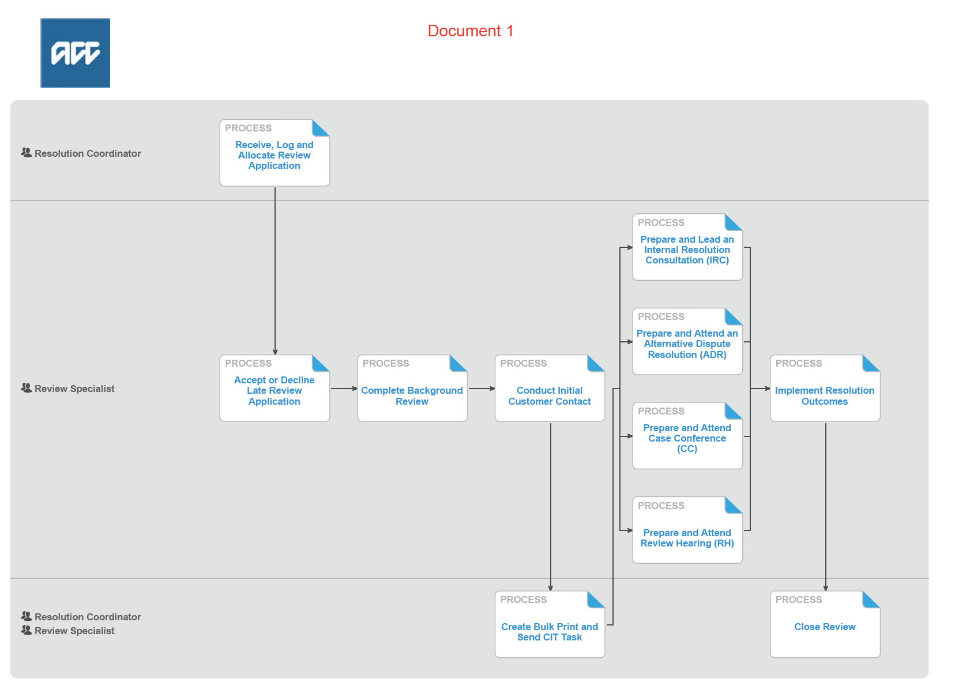Open Create Bulk Print and Send CIT Task

coord(550,632)
